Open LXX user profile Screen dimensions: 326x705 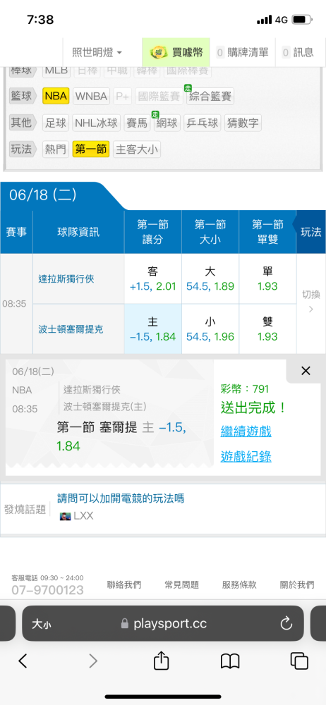76,516
